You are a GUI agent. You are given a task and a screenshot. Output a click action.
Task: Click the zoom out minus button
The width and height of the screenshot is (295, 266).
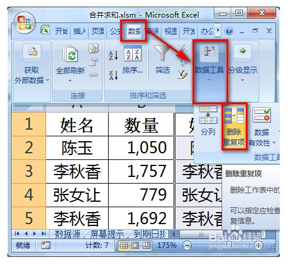[x=187, y=245]
